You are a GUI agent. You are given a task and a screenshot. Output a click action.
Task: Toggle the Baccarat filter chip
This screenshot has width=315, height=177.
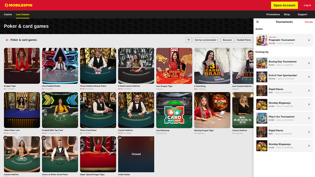(227, 40)
